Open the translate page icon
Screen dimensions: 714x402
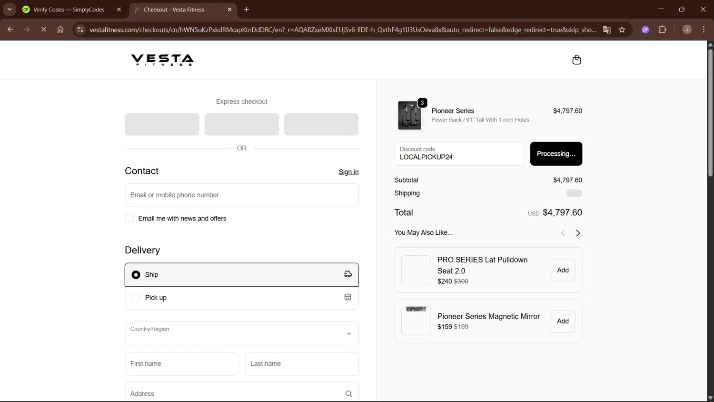pos(607,30)
